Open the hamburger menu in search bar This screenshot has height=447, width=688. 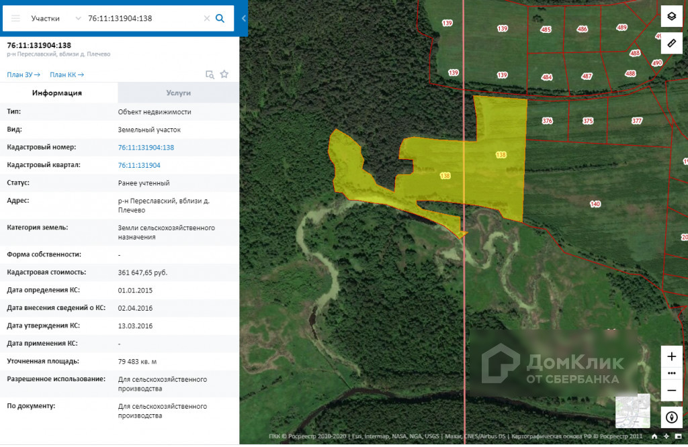tap(16, 18)
